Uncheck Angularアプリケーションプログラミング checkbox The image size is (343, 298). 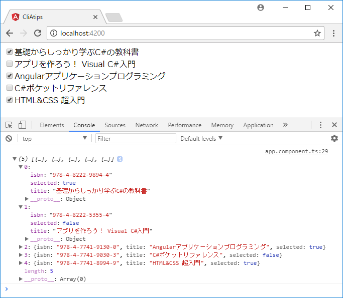tap(10, 76)
